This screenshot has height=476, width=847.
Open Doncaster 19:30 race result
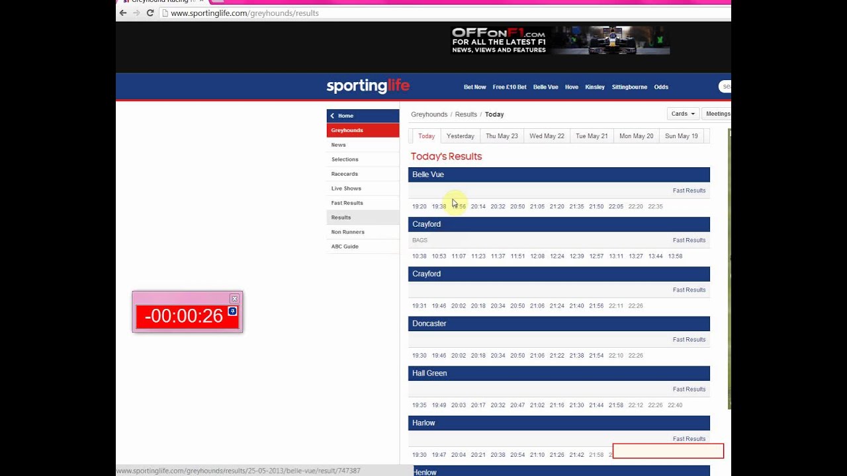tap(420, 355)
